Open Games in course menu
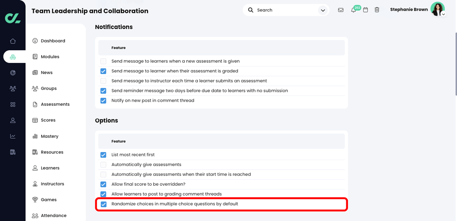457x221 pixels. point(49,200)
